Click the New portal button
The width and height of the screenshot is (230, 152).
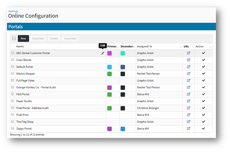coord(23,39)
